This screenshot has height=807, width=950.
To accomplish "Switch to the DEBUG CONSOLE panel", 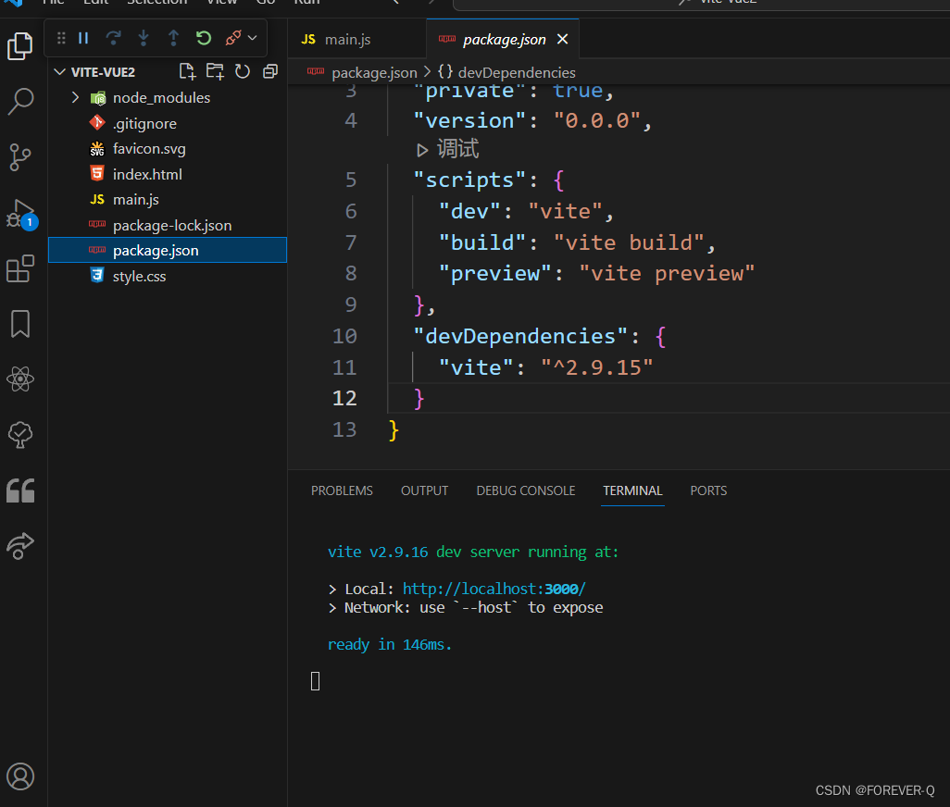I will [x=525, y=490].
